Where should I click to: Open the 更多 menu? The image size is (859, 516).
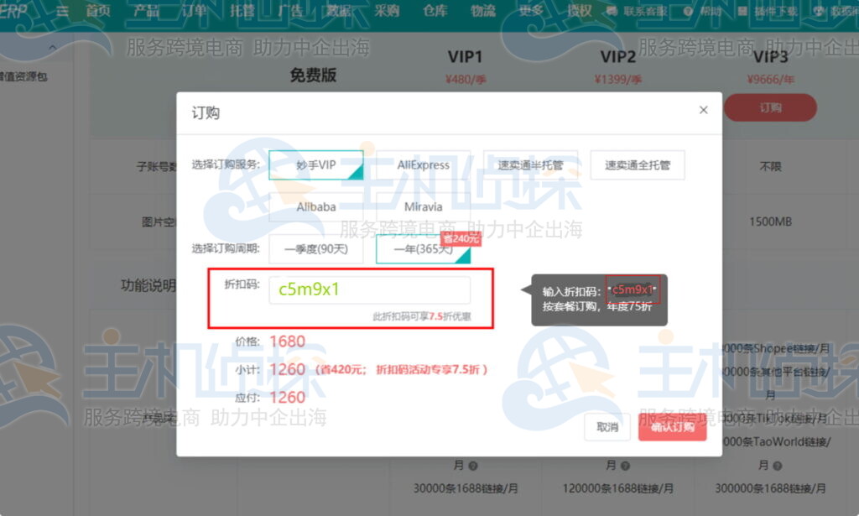(x=531, y=10)
